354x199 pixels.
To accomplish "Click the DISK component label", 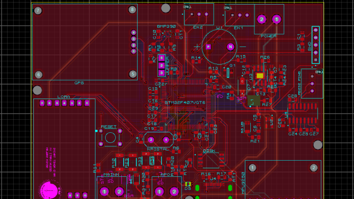I will tap(209, 151).
